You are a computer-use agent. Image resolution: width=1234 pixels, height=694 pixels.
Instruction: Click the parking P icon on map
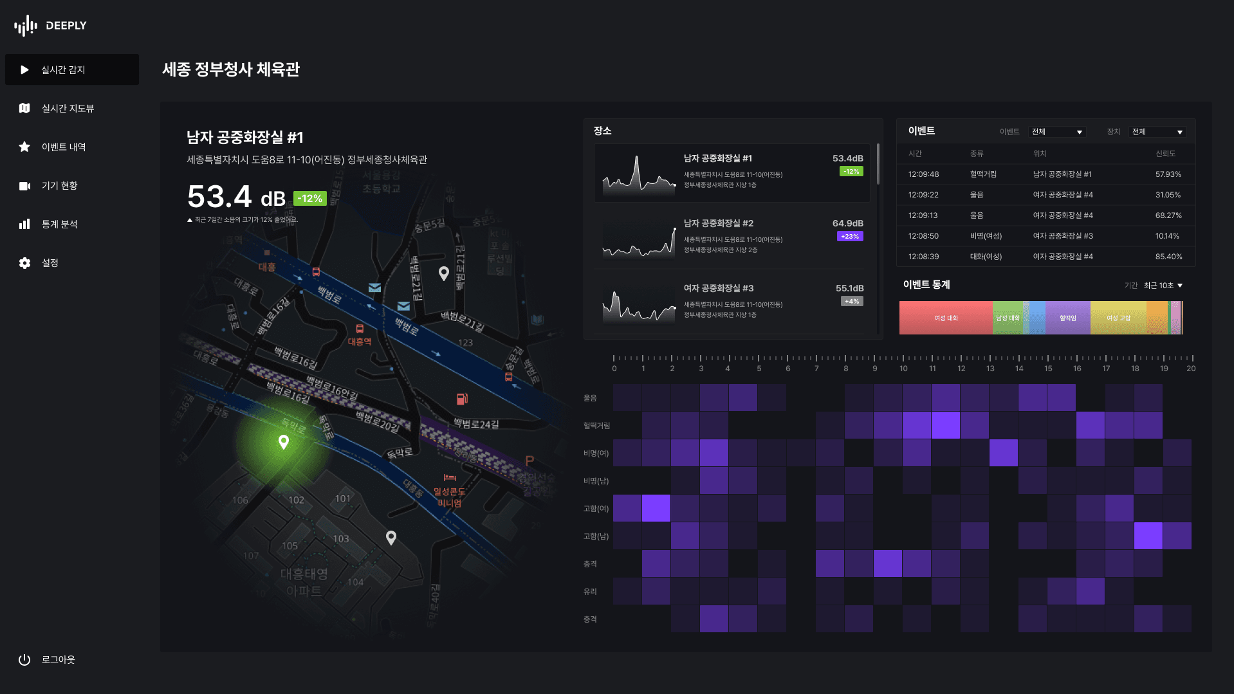click(530, 461)
